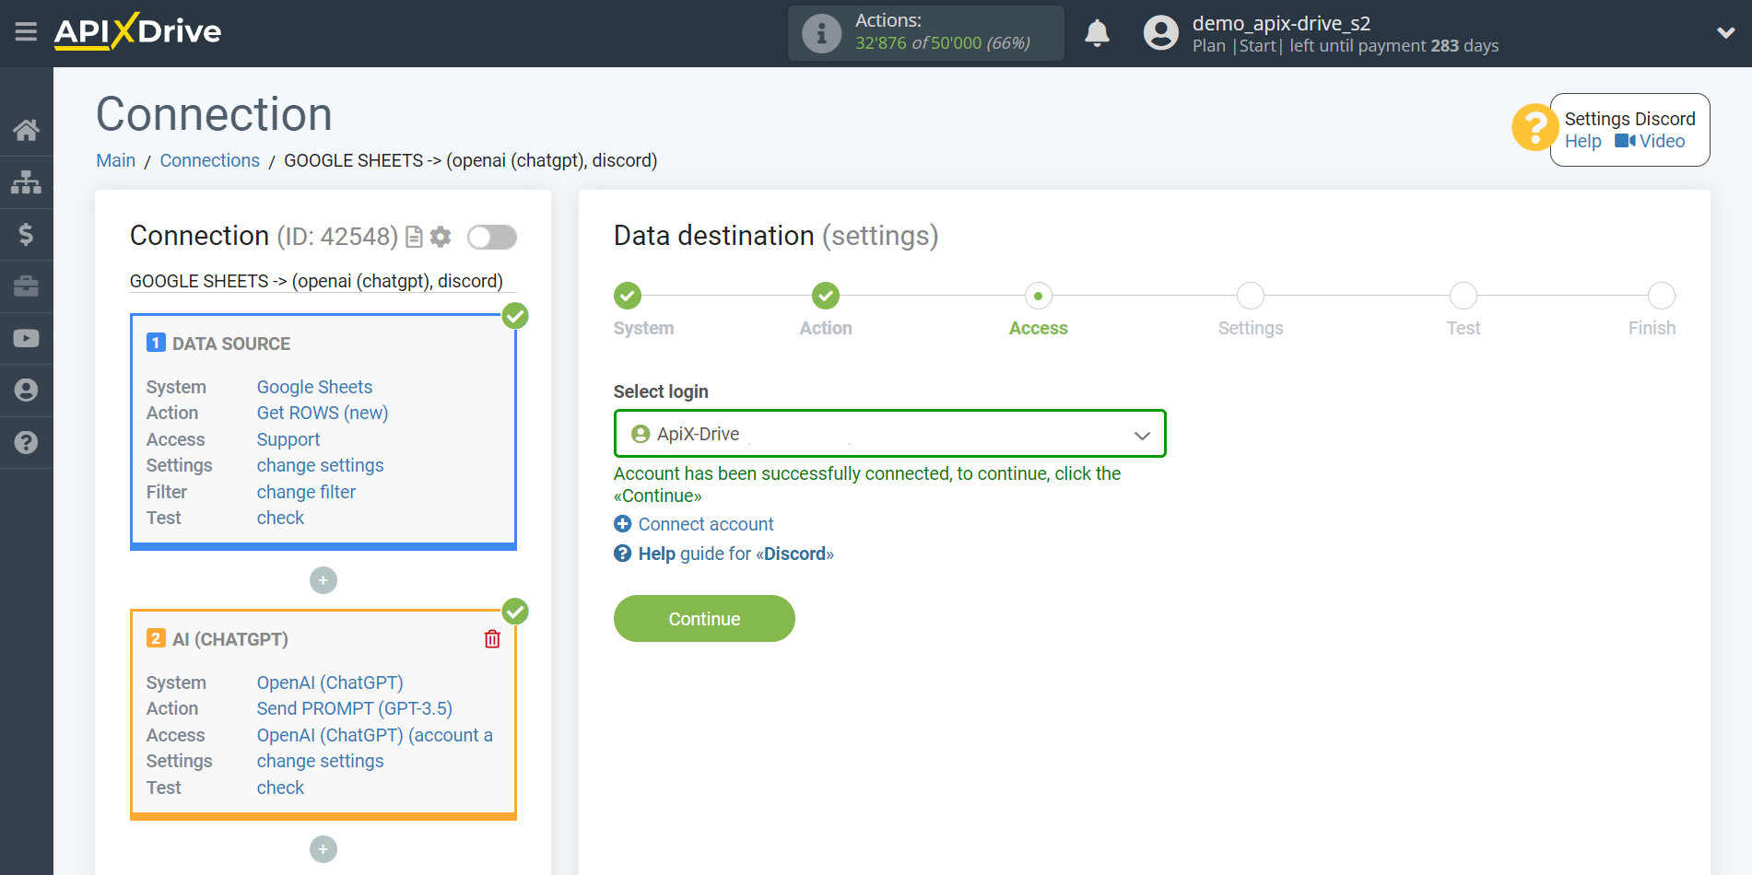Open the actions info icon

(x=821, y=33)
